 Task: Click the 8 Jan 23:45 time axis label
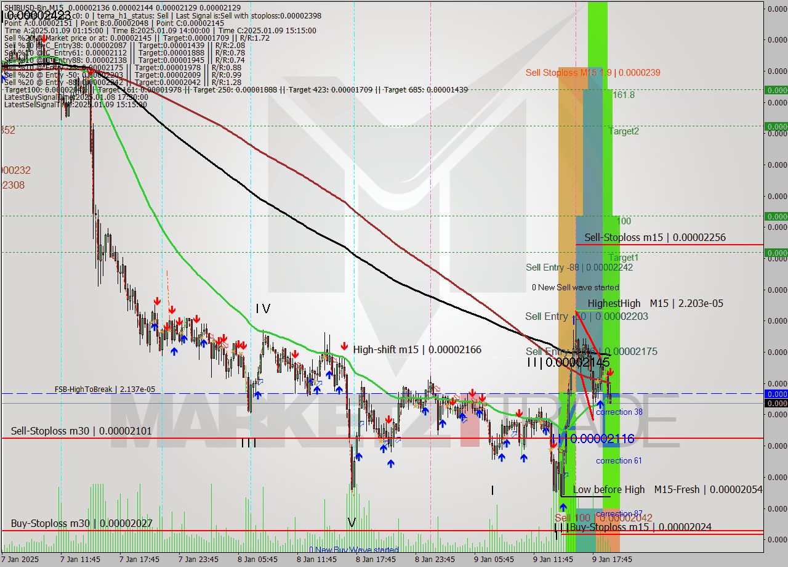point(435,560)
